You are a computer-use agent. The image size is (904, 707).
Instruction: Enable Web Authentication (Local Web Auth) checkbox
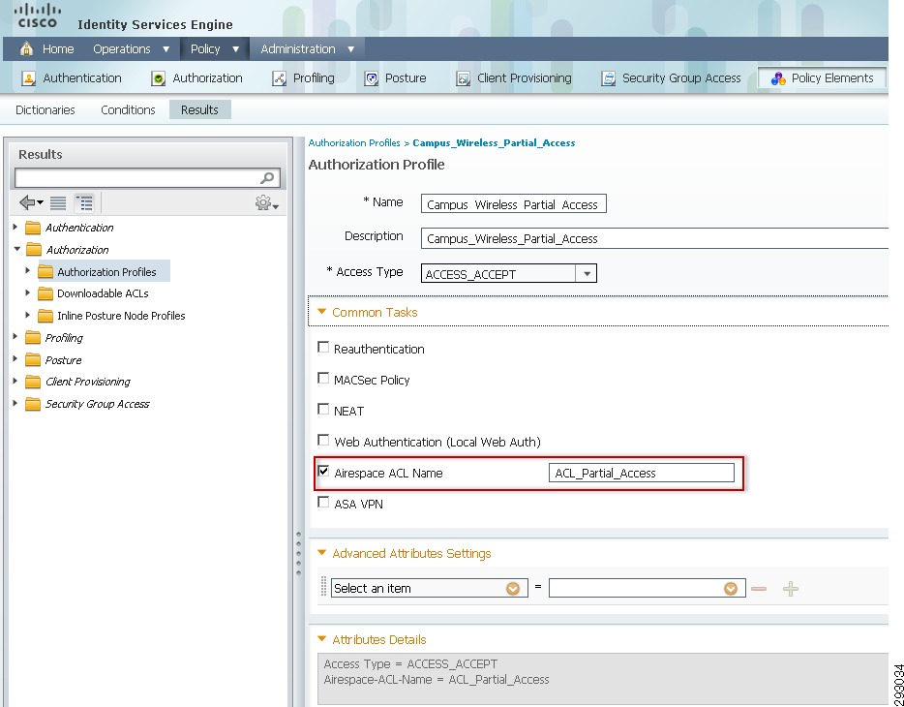[323, 440]
